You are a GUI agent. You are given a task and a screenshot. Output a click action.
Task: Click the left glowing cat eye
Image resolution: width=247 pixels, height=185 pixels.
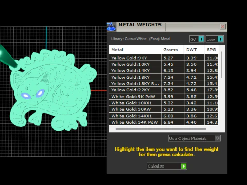[26, 95]
